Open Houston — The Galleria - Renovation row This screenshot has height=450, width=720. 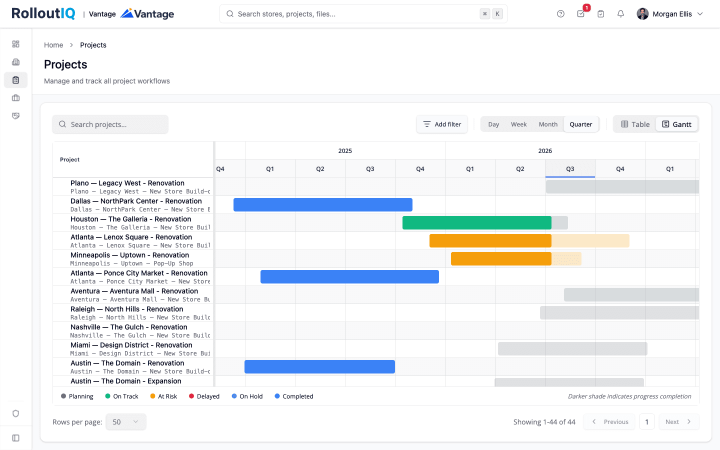tap(133, 223)
